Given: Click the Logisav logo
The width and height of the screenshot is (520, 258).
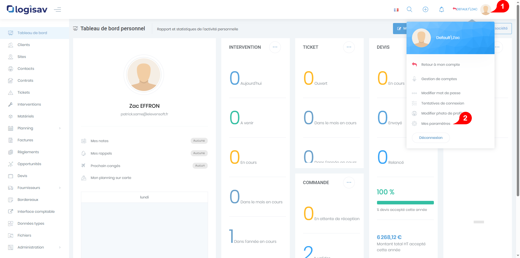Looking at the screenshot, I should coord(27,9).
